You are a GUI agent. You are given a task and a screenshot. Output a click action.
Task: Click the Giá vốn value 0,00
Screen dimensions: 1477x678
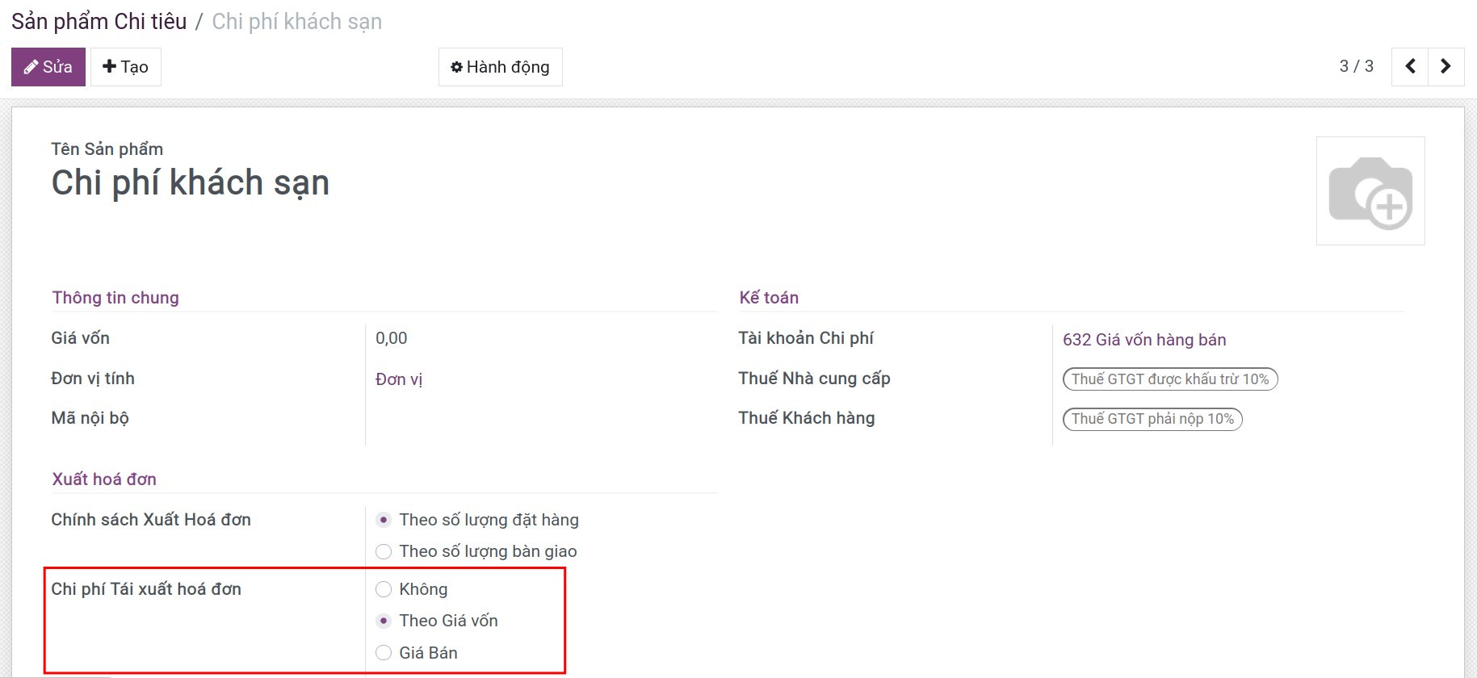392,338
